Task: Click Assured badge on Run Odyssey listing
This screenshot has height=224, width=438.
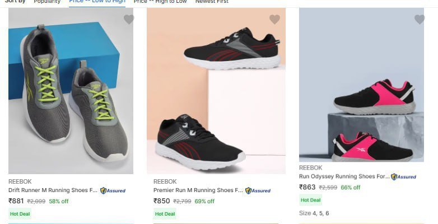Action: (x=403, y=177)
